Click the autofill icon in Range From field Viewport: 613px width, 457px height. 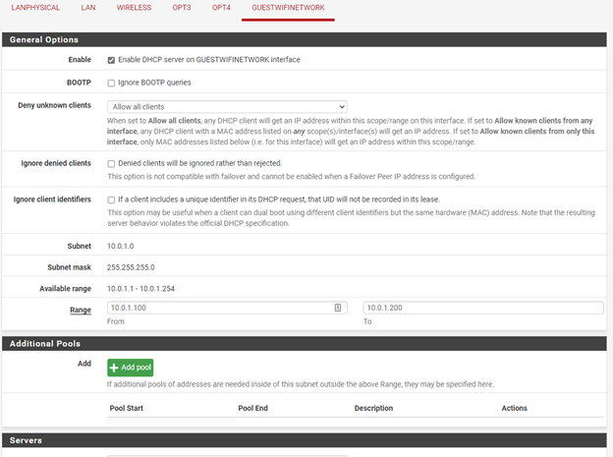[x=338, y=308]
